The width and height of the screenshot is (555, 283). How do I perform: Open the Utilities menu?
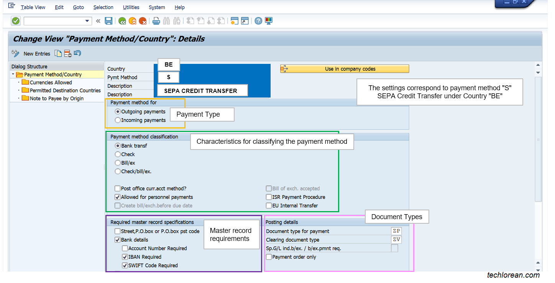131,7
